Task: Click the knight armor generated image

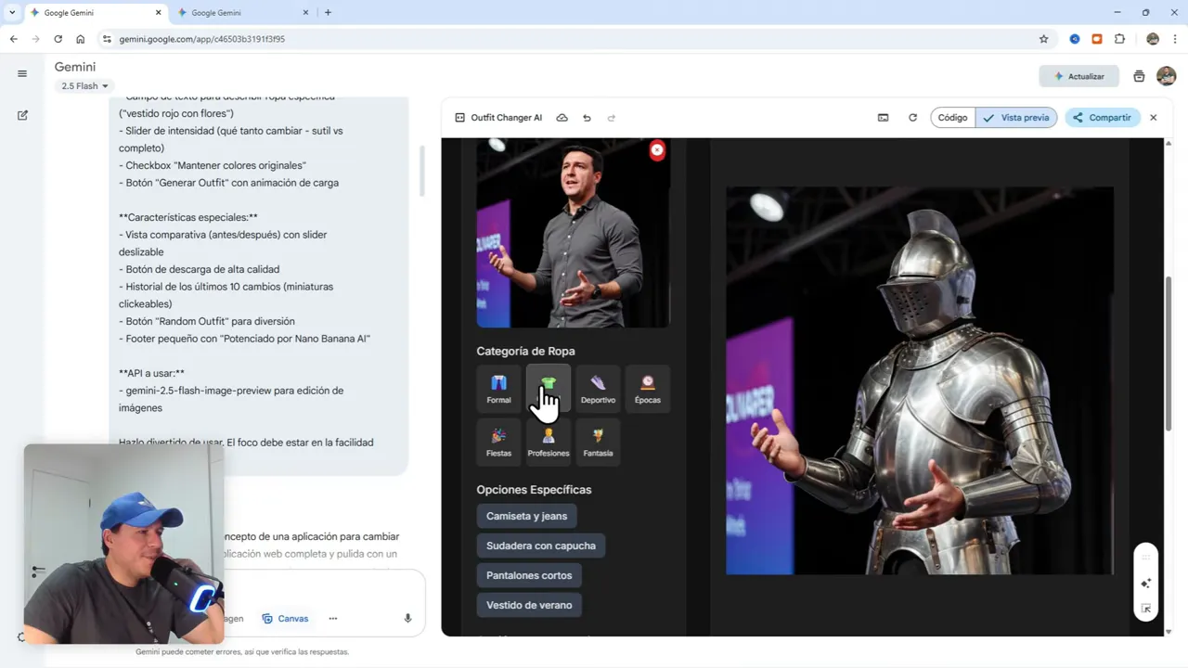Action: point(919,380)
